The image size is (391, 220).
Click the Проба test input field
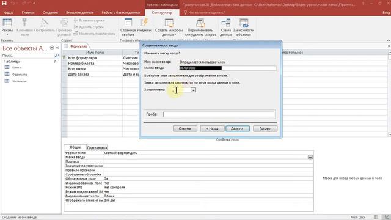pyautogui.click(x=219, y=114)
